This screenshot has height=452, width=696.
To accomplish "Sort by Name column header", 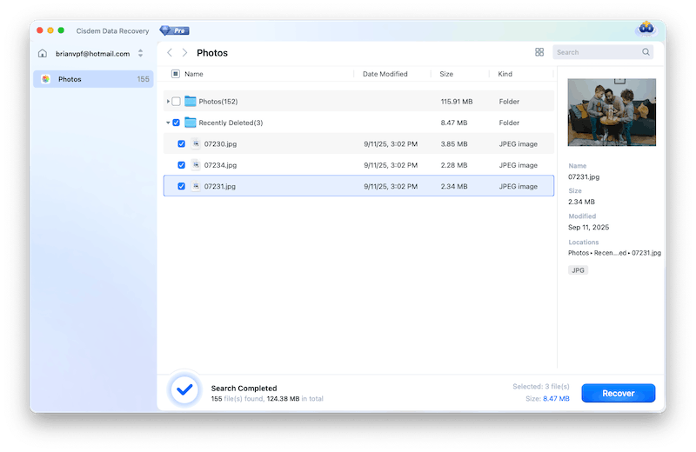I will [194, 74].
